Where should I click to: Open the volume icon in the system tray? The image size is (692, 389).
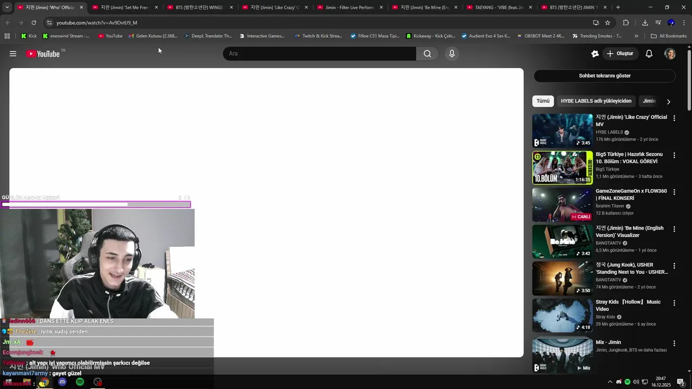click(x=636, y=382)
